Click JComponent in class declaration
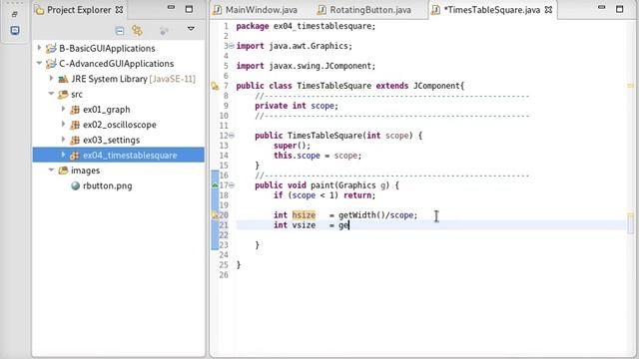The image size is (639, 359). (x=437, y=86)
